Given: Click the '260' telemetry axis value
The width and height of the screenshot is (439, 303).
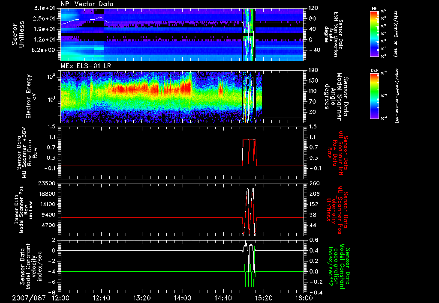Looking at the screenshot, I should point(315,183).
